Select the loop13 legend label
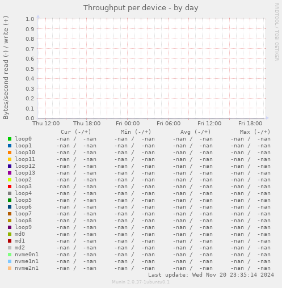Image resolution: width=282 pixels, height=288 pixels. coord(25,173)
